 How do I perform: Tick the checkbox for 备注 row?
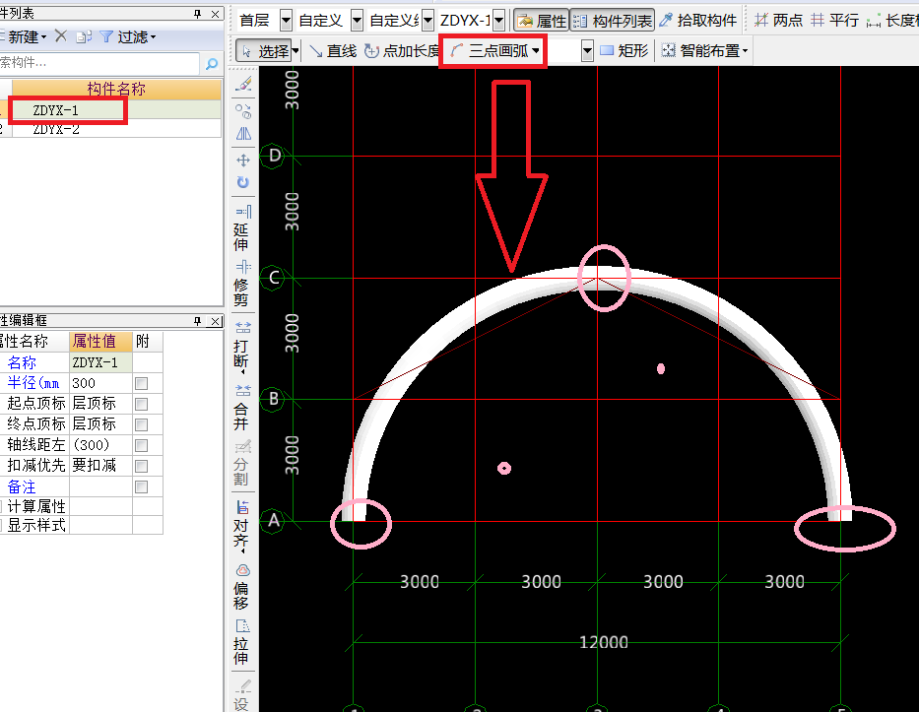click(x=141, y=486)
